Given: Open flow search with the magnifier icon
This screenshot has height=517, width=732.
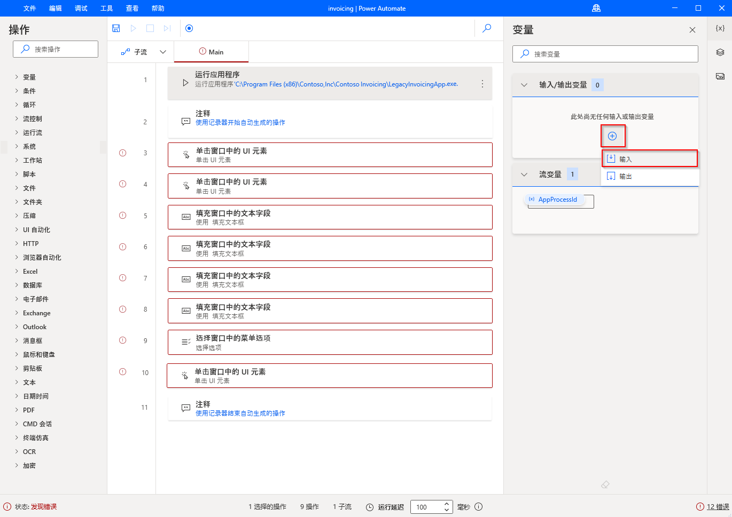Looking at the screenshot, I should click(487, 28).
